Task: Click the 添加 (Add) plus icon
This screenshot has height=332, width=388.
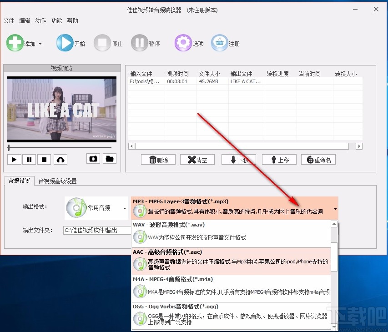Action: pyautogui.click(x=15, y=43)
